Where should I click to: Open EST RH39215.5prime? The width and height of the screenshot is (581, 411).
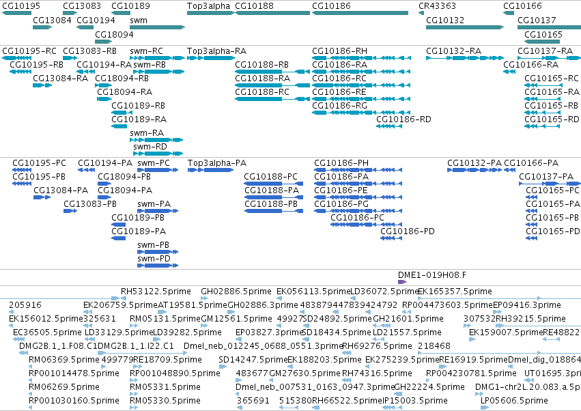pos(530,319)
